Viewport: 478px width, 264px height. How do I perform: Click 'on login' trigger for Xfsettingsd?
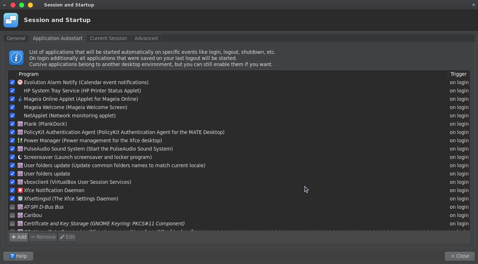[459, 199]
